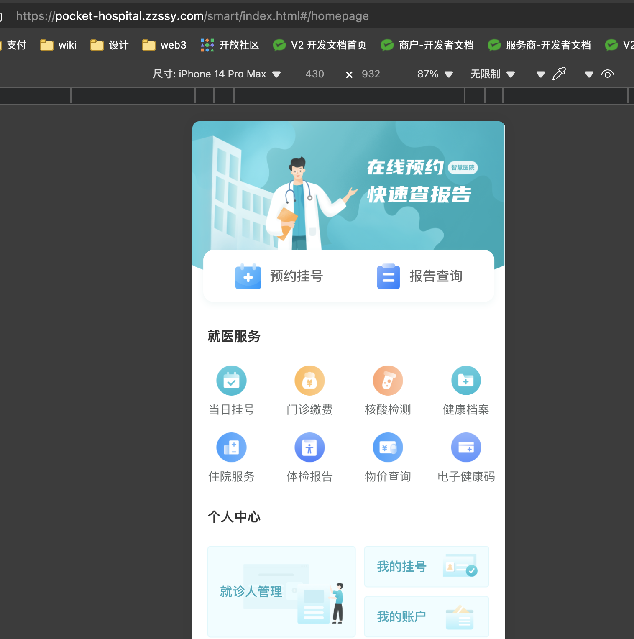Image resolution: width=634 pixels, height=639 pixels.
Task: Open 报告查询 report lookup
Action: point(419,276)
